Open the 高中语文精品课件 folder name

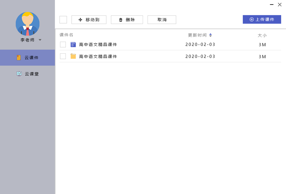98,57
